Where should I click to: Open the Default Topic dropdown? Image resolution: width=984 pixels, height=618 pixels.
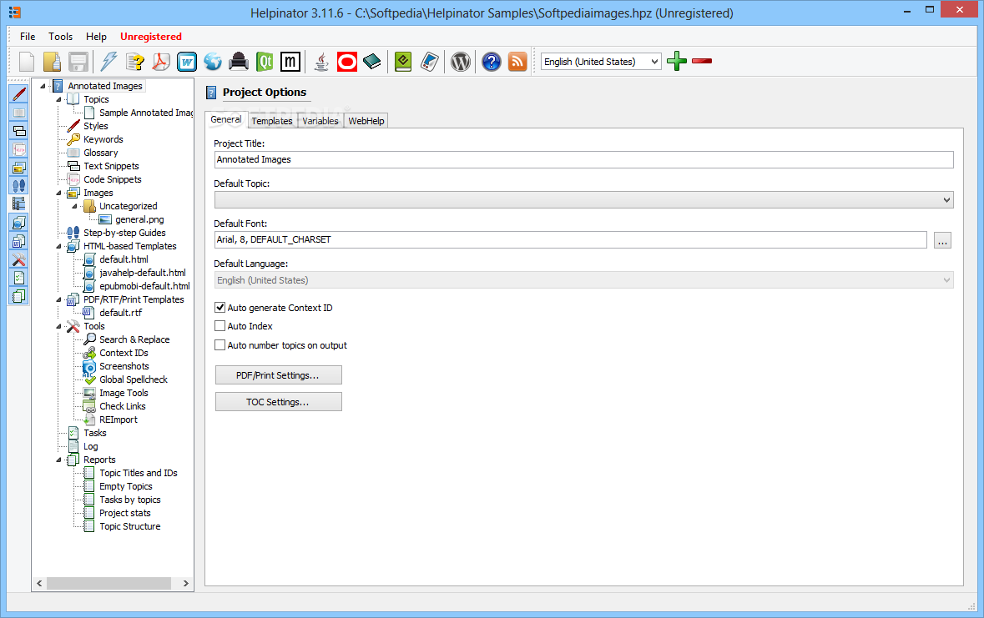[946, 200]
